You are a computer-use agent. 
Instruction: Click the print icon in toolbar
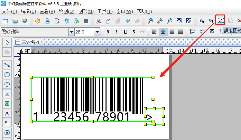pos(47,21)
